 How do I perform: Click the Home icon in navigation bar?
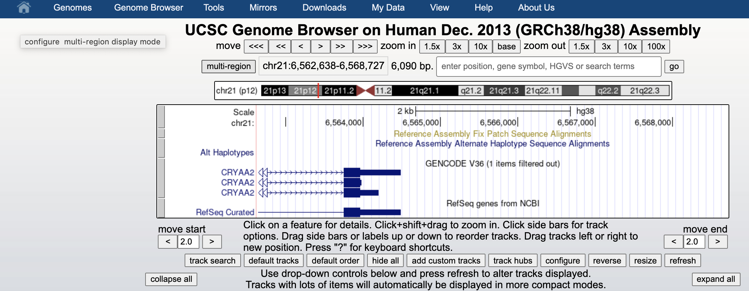(24, 7)
